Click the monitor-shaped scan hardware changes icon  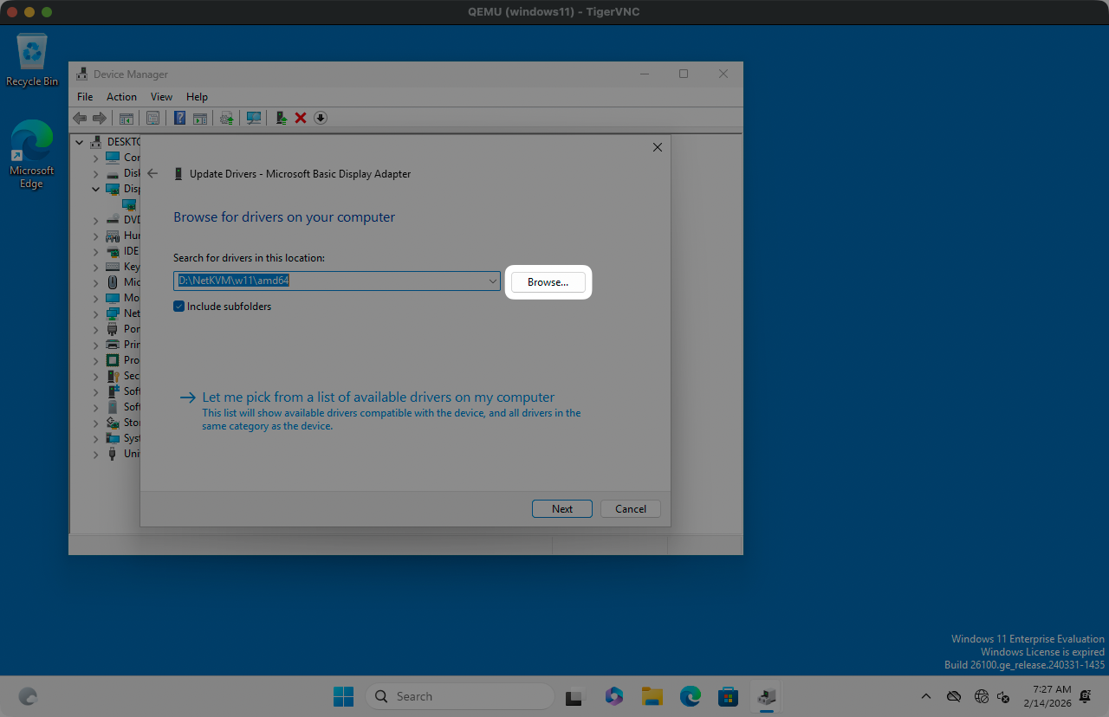point(254,118)
